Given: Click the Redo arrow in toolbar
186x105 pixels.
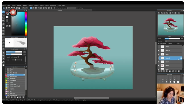Looking at the screenshot, I should pyautogui.click(x=27, y=8).
